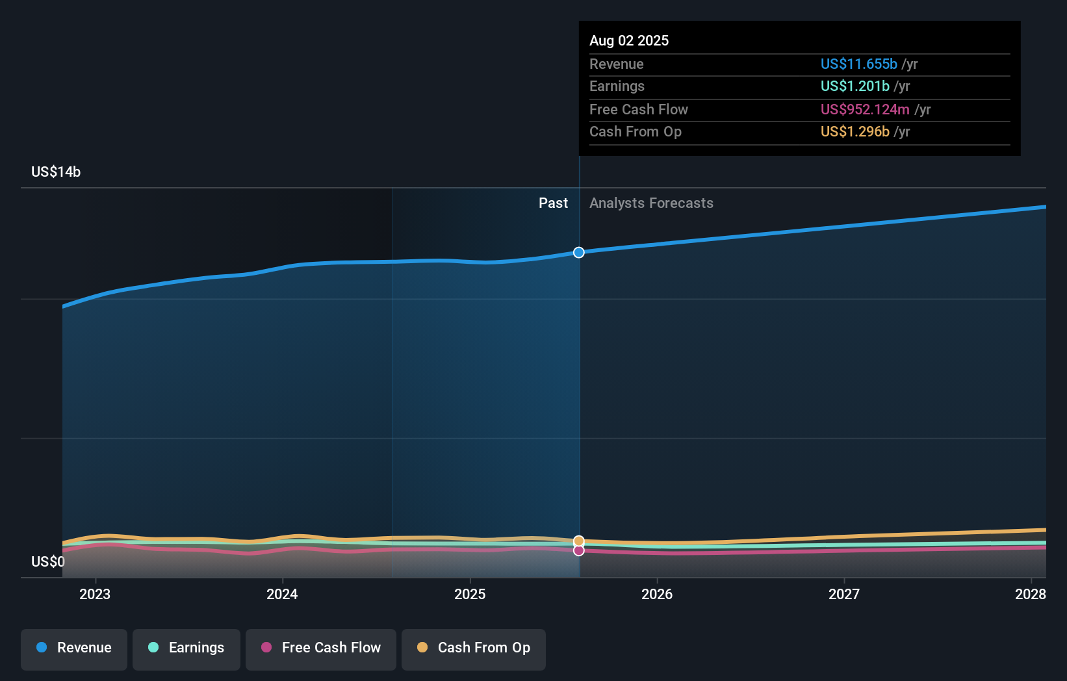Select the 2024 x-axis label
Viewport: 1067px width, 681px height.
pyautogui.click(x=282, y=594)
